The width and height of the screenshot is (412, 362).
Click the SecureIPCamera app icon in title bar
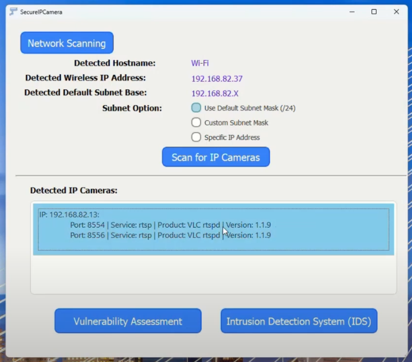pyautogui.click(x=13, y=12)
